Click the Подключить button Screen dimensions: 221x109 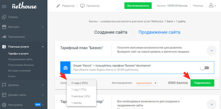(x=202, y=83)
